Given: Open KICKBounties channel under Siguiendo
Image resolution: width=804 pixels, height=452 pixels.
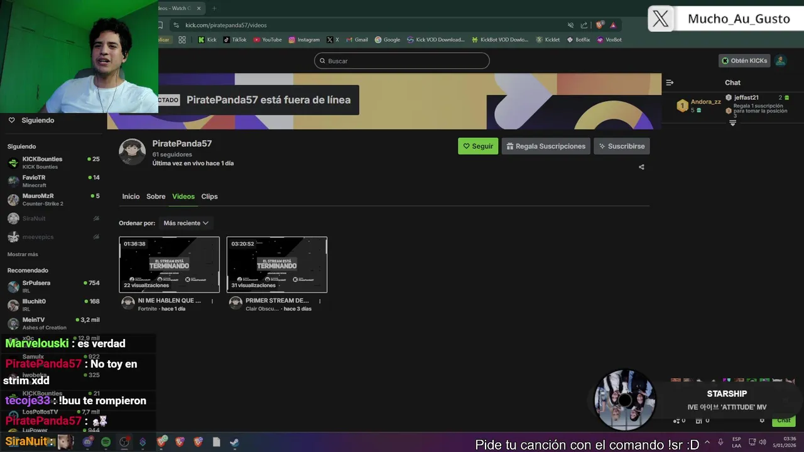Looking at the screenshot, I should point(53,163).
